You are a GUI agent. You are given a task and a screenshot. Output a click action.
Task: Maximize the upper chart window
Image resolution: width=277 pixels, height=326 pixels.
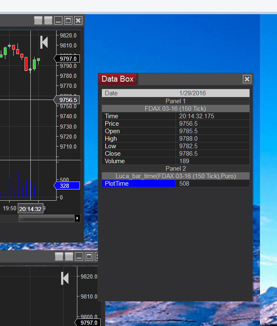[68, 20]
